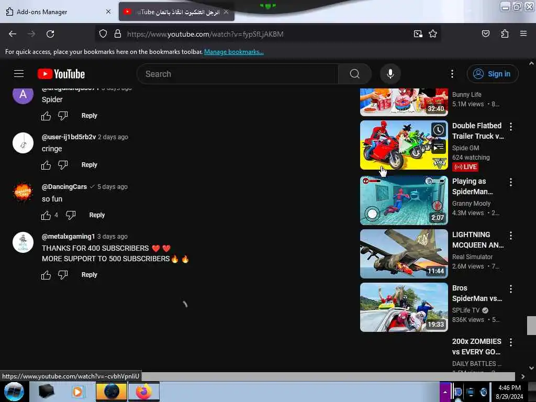Open picture-in-picture icon in address bar
Viewport: 536px width, 402px height.
click(418, 33)
